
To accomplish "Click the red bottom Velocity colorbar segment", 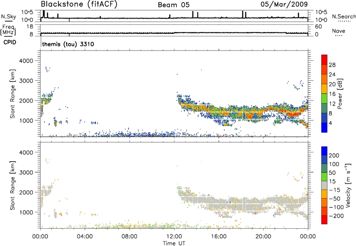I will point(324,220).
